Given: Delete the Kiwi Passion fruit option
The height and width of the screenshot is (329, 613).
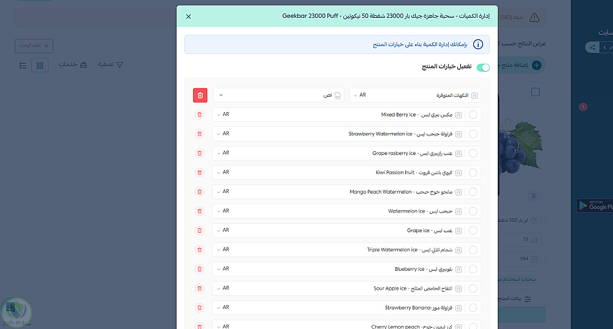Looking at the screenshot, I should pyautogui.click(x=199, y=172).
